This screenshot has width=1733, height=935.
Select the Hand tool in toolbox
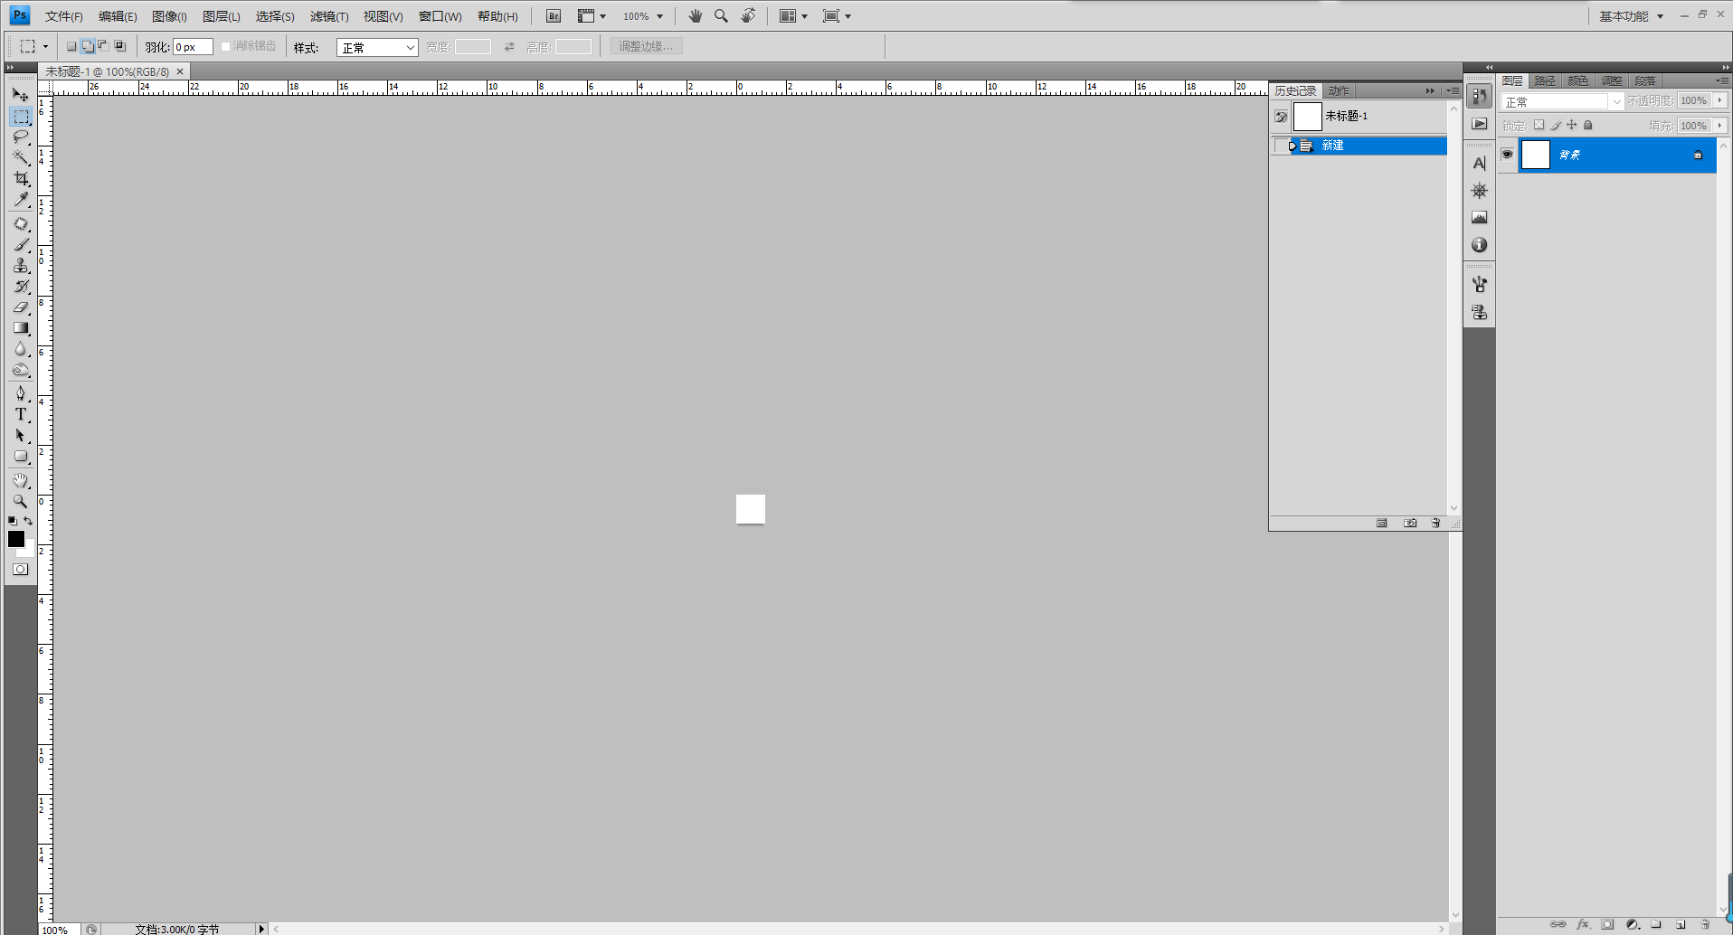[x=21, y=480]
